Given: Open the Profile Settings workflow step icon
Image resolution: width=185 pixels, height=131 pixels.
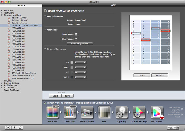Looking at the screenshot, I should pyautogui.click(x=139, y=112).
